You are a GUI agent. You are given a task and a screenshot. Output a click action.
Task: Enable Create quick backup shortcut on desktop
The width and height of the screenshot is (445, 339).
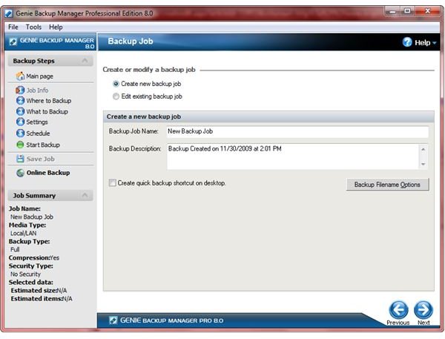tap(113, 182)
